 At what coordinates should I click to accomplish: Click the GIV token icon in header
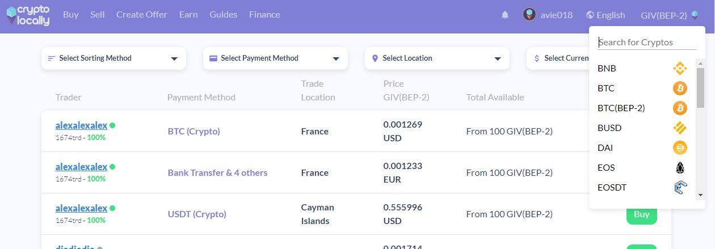[695, 15]
